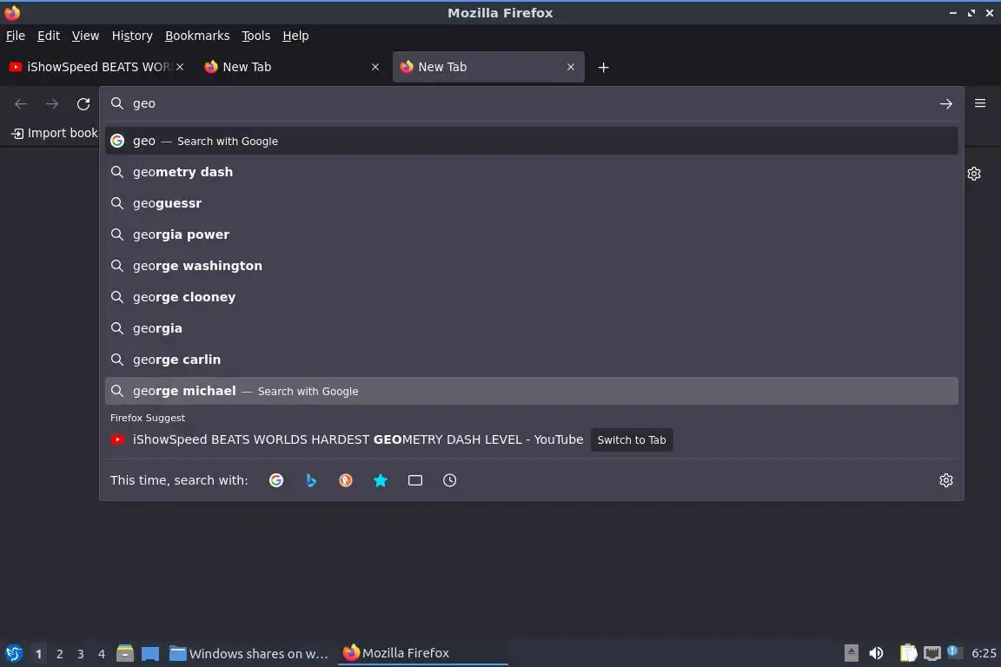Reload the current page

[83, 103]
